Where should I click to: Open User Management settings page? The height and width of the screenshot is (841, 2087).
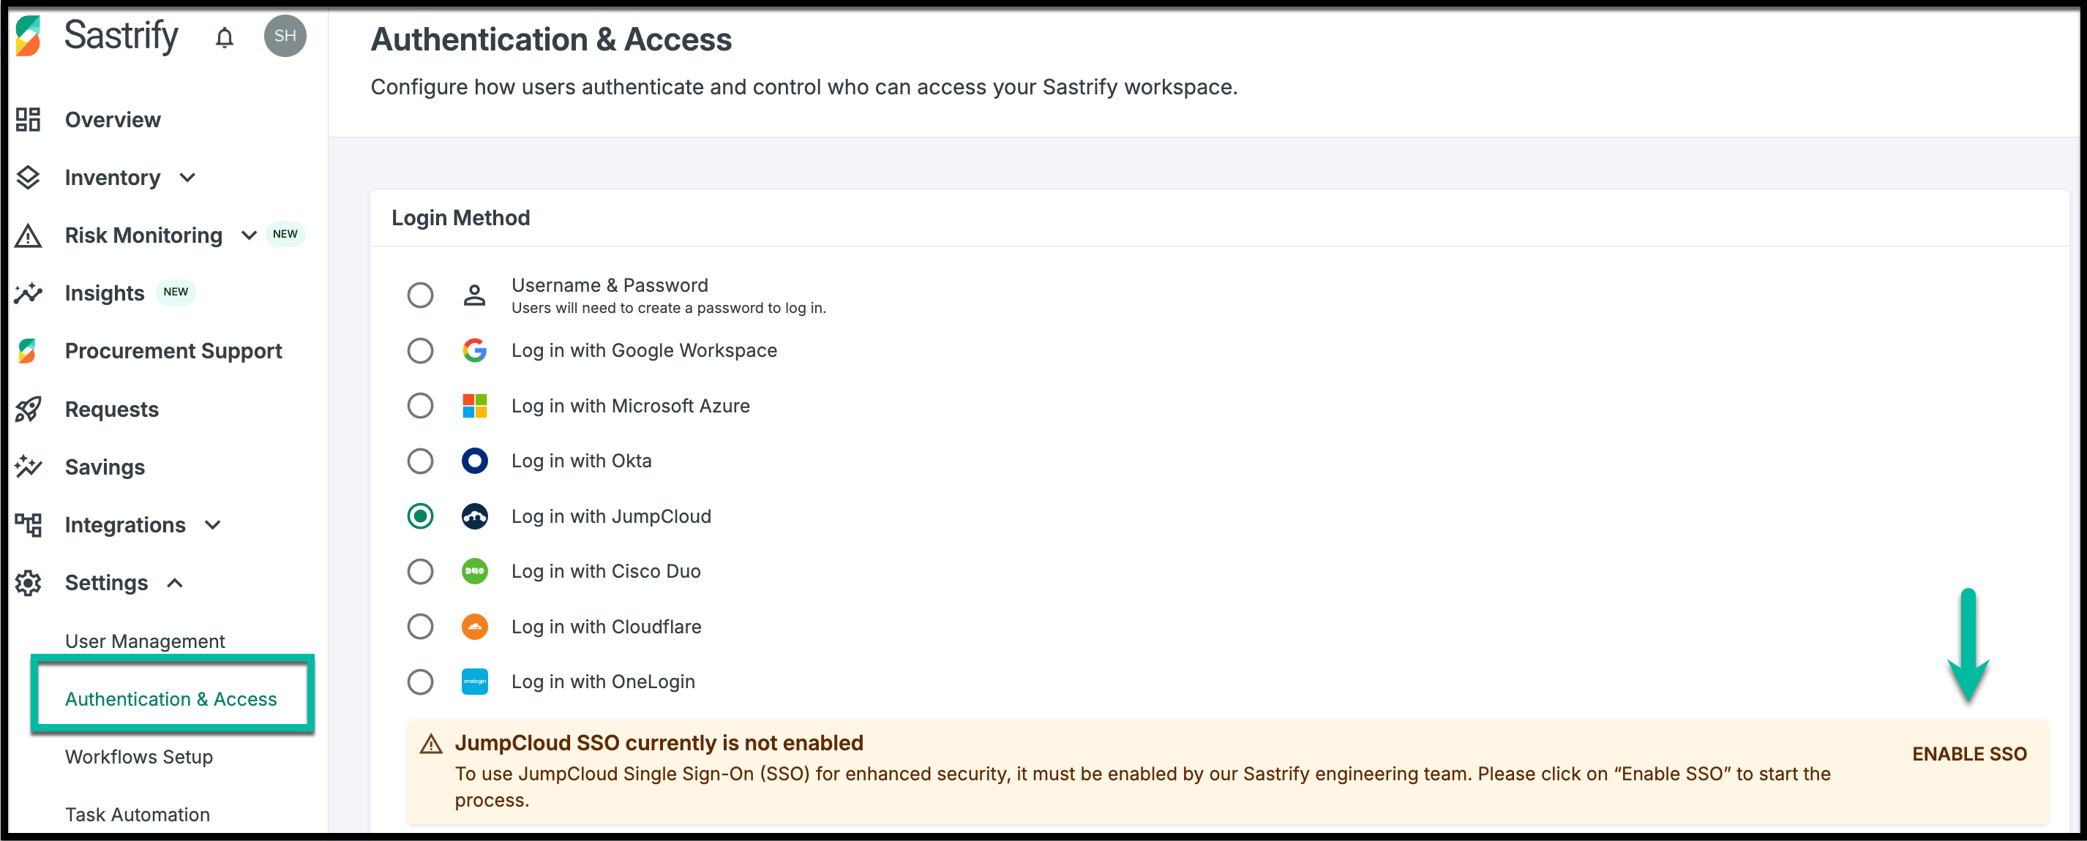(145, 641)
